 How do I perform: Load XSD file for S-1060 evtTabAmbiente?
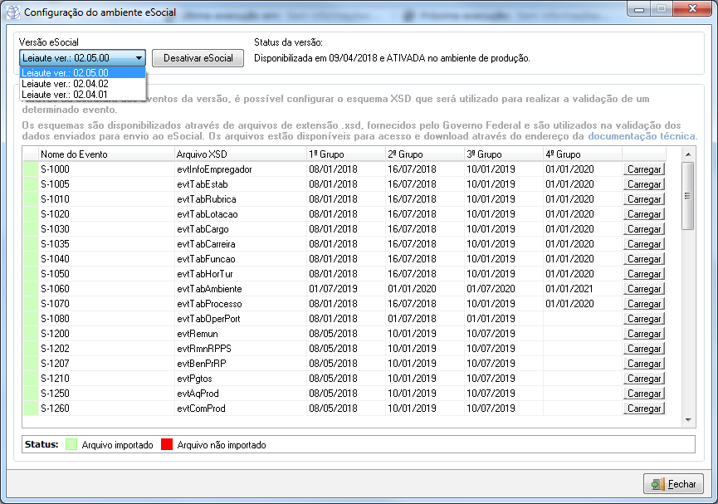pyautogui.click(x=643, y=289)
